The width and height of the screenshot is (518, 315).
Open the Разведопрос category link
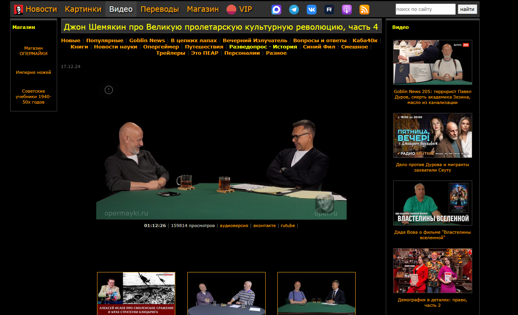[x=248, y=47]
